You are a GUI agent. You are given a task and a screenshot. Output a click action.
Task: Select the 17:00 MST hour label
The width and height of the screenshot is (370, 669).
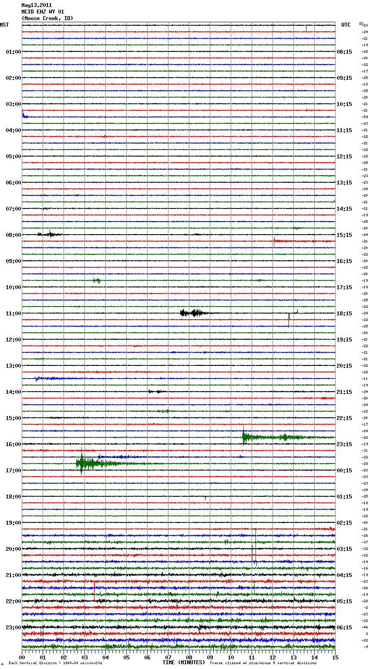pyautogui.click(x=13, y=471)
